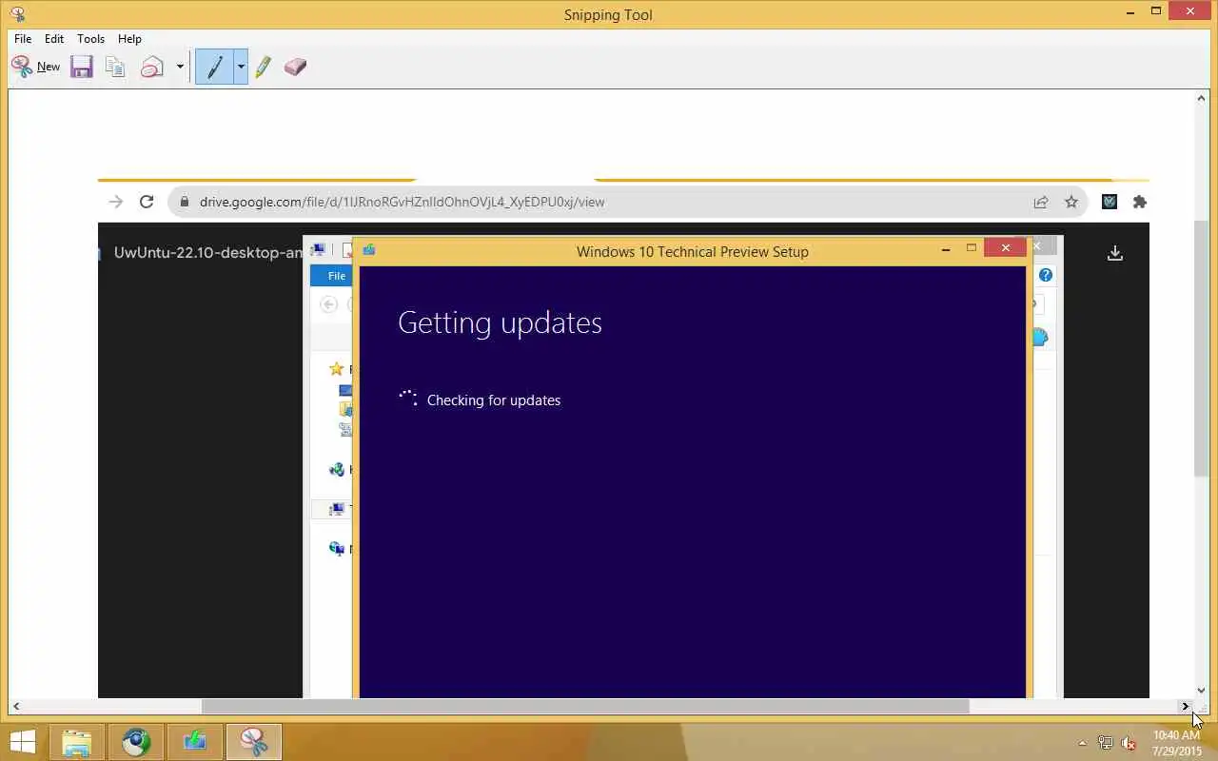Click the Getting updates heading

point(500,322)
